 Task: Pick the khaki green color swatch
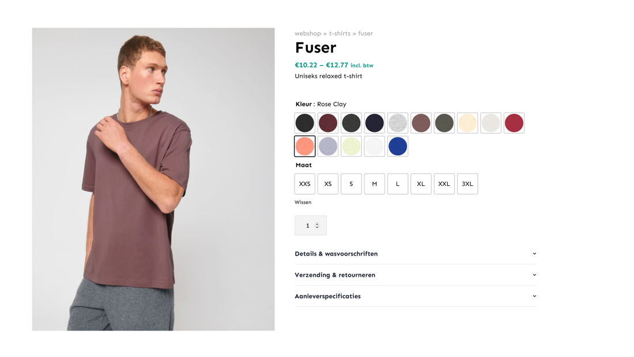pyautogui.click(x=444, y=123)
